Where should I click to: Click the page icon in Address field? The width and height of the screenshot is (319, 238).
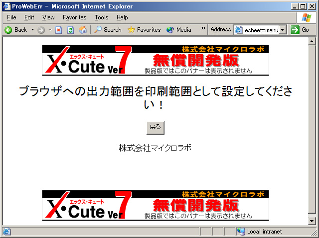[x=239, y=30]
